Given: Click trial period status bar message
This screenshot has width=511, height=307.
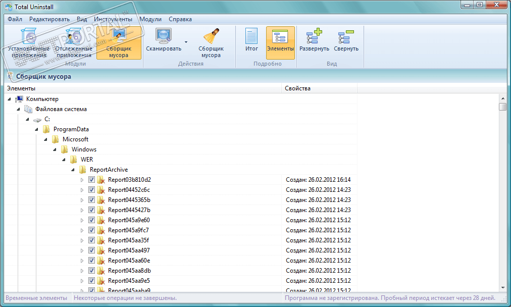Looking at the screenshot, I should click(390, 298).
